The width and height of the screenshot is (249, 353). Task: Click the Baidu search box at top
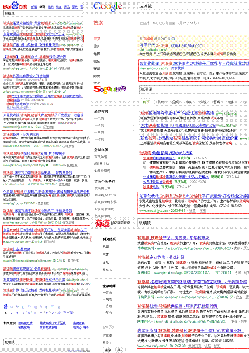41,14
